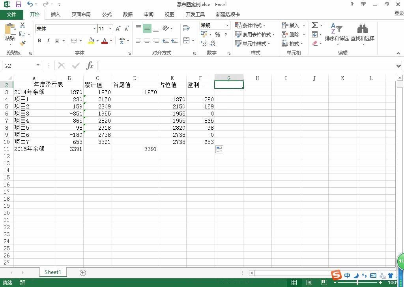Click the Redo arrow icon
This screenshot has width=404, height=287.
point(45,4)
